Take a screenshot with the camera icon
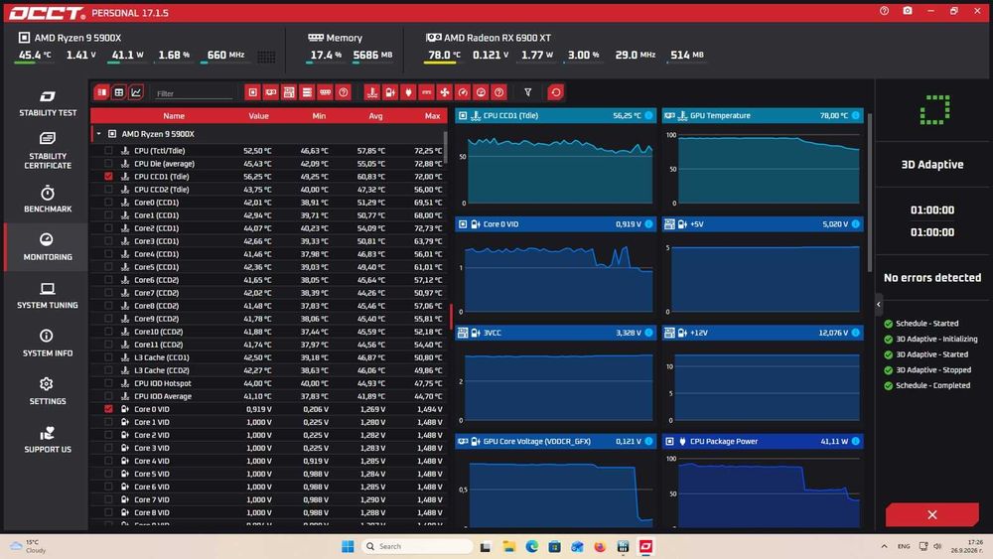This screenshot has height=559, width=993. click(908, 11)
